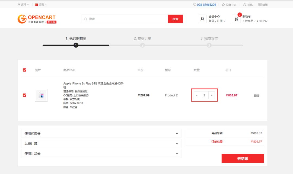Image resolution: width=293 pixels, height=174 pixels.
Task: Click the row total ¥803.97 in red
Action: (x=231, y=95)
